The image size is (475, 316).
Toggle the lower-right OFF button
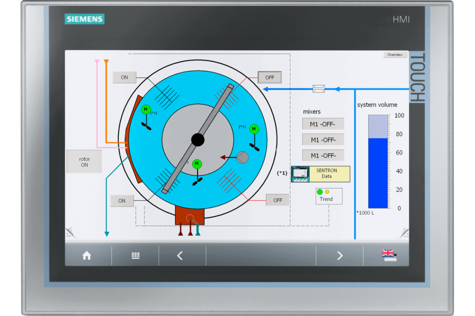pos(277,200)
